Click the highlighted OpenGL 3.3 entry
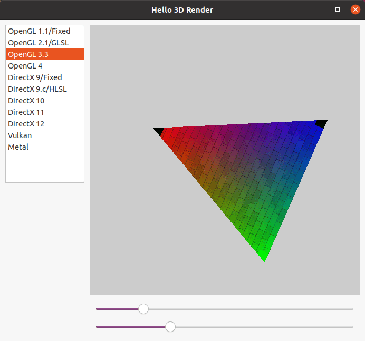 point(44,54)
